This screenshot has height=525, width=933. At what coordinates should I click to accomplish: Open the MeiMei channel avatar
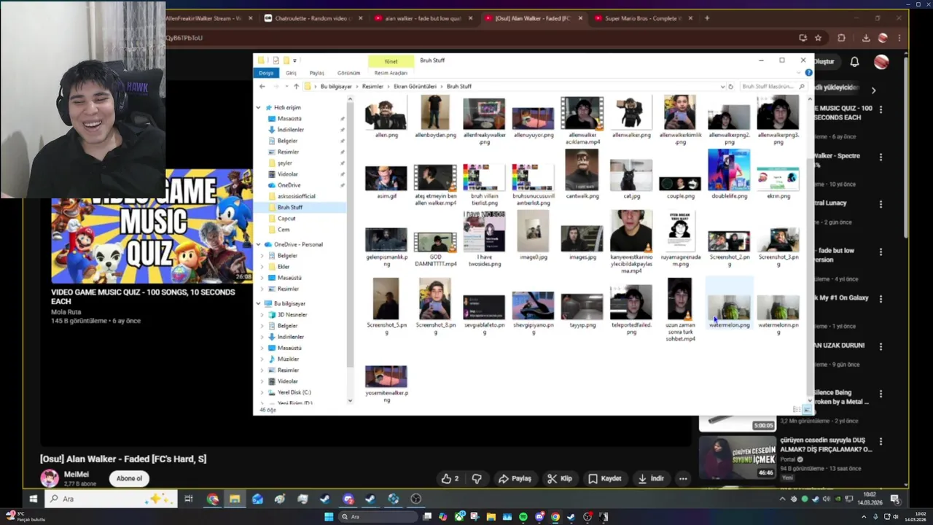(x=50, y=478)
